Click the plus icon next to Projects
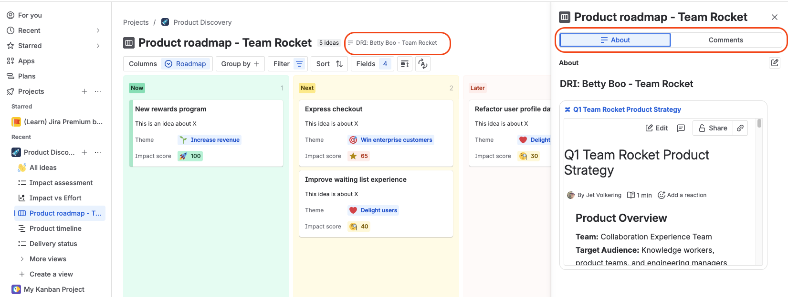 point(84,91)
